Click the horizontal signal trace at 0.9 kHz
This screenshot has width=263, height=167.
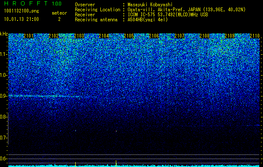(44, 96)
